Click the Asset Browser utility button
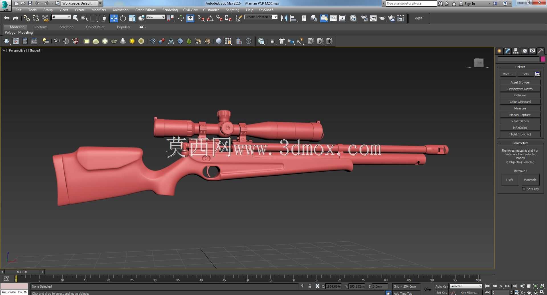This screenshot has height=295, width=547. tap(520, 82)
